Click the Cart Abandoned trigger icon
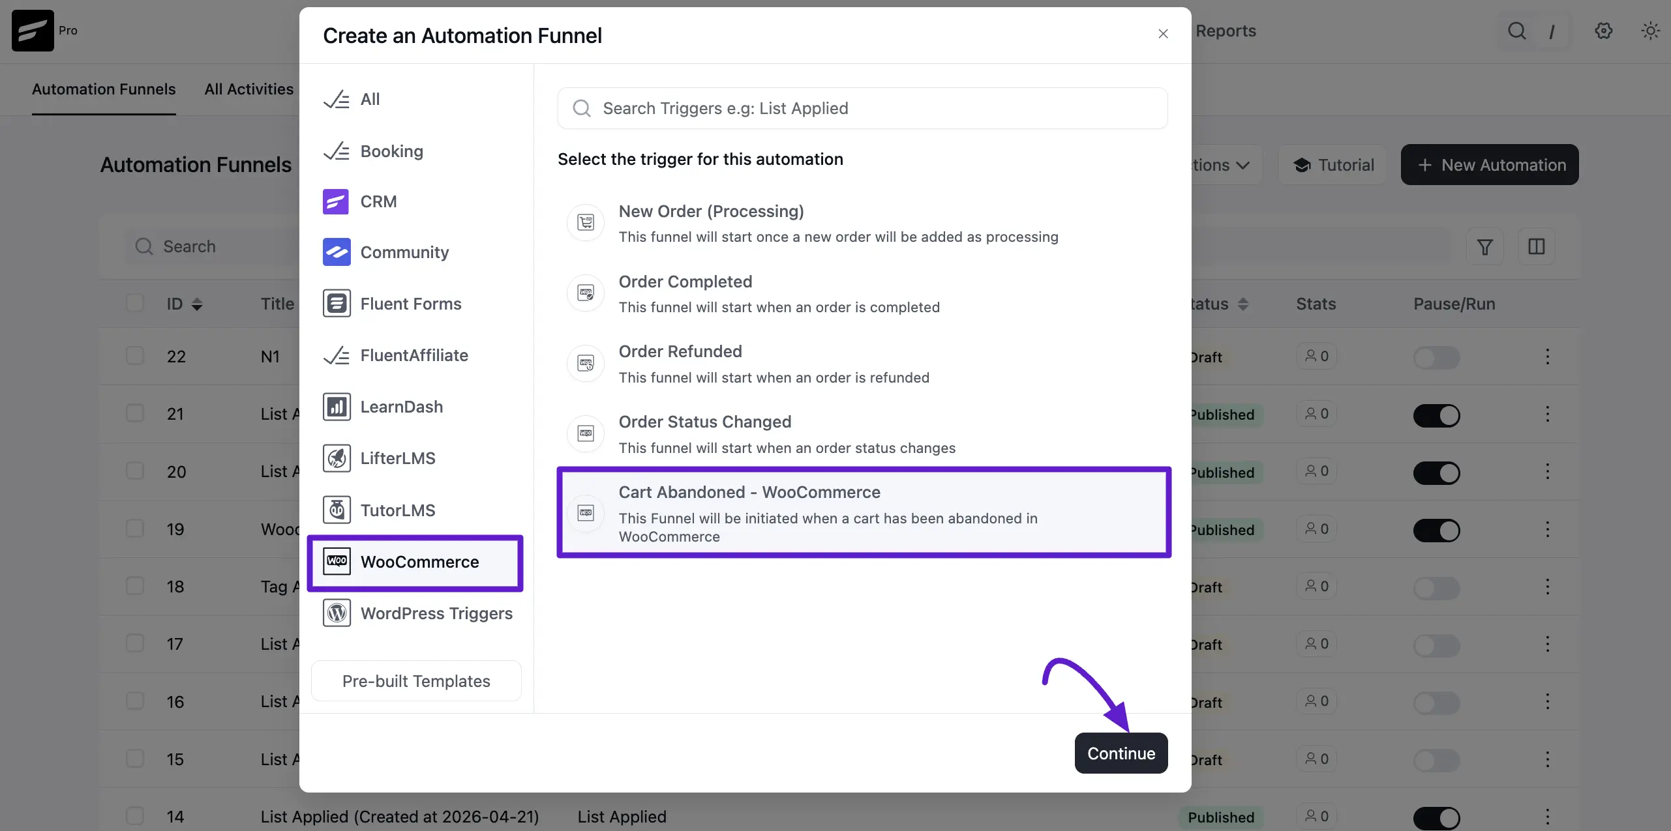Viewport: 1671px width, 831px height. [x=586, y=513]
